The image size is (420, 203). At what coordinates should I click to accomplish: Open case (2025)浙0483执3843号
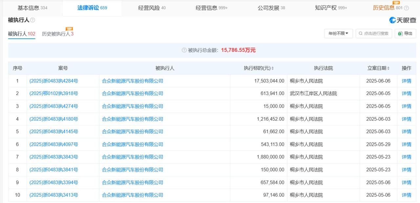click(x=54, y=157)
